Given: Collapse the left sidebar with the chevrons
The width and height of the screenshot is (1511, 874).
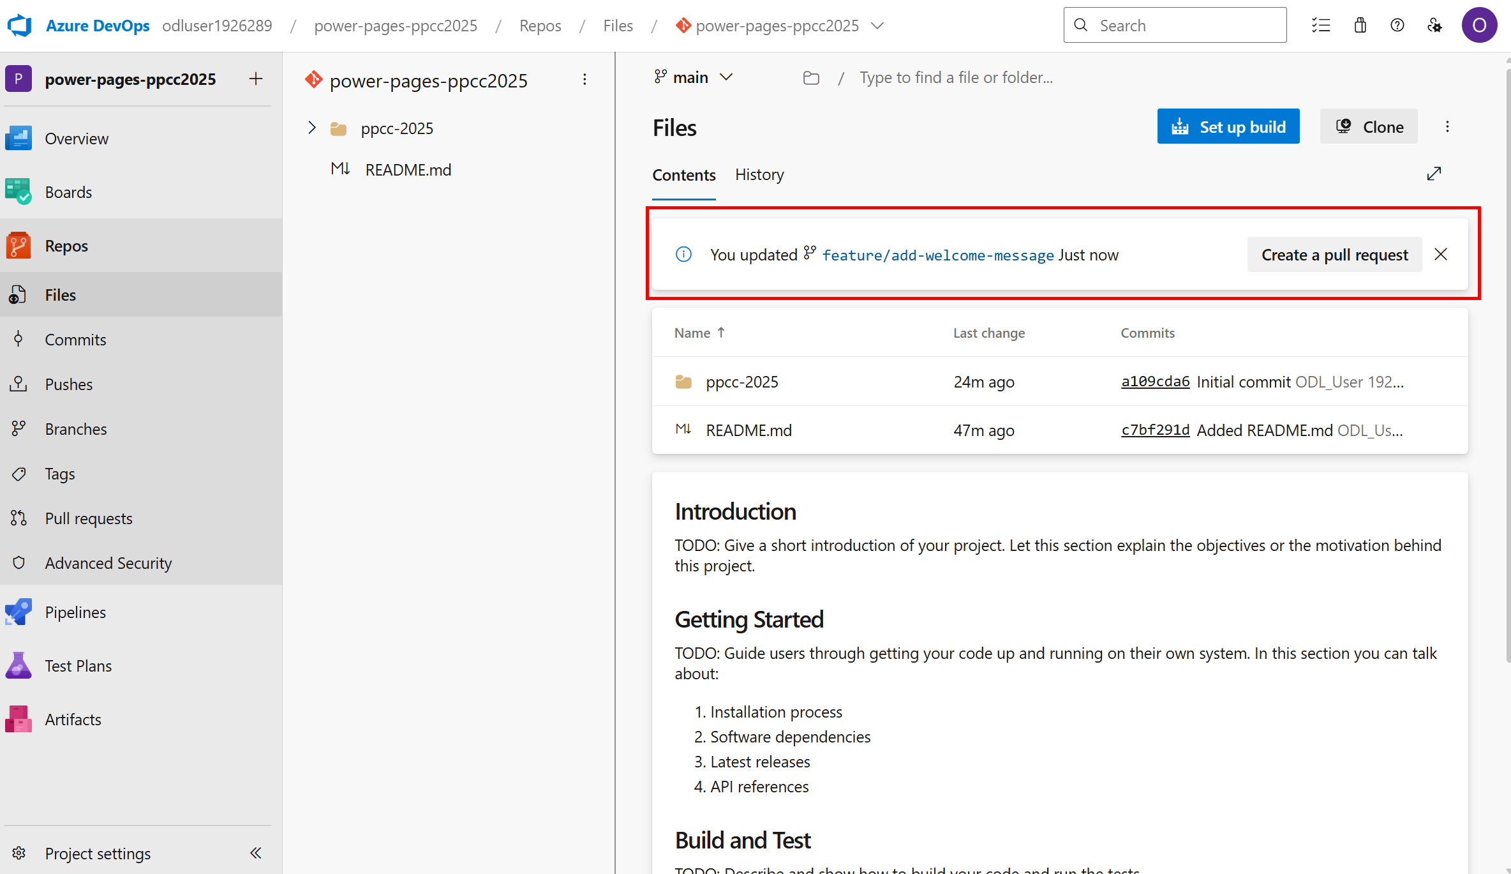Looking at the screenshot, I should coord(255,852).
